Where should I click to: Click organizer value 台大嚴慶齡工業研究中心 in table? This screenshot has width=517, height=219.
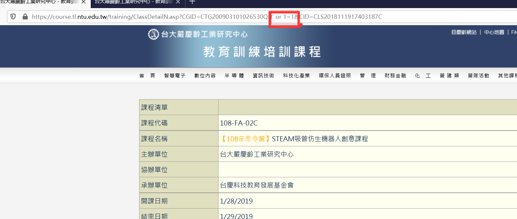pos(257,154)
